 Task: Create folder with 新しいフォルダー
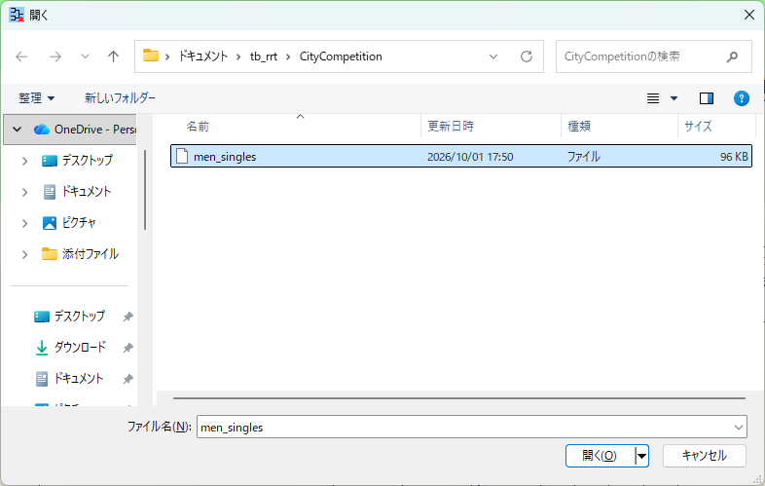point(120,98)
